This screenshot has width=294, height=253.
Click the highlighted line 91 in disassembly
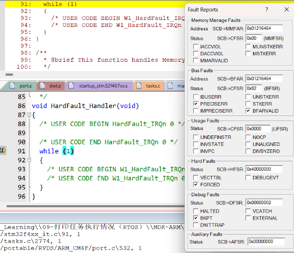tap(95, 4)
